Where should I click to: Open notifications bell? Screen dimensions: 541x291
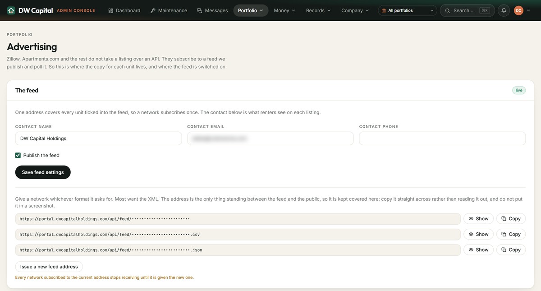coord(504,10)
